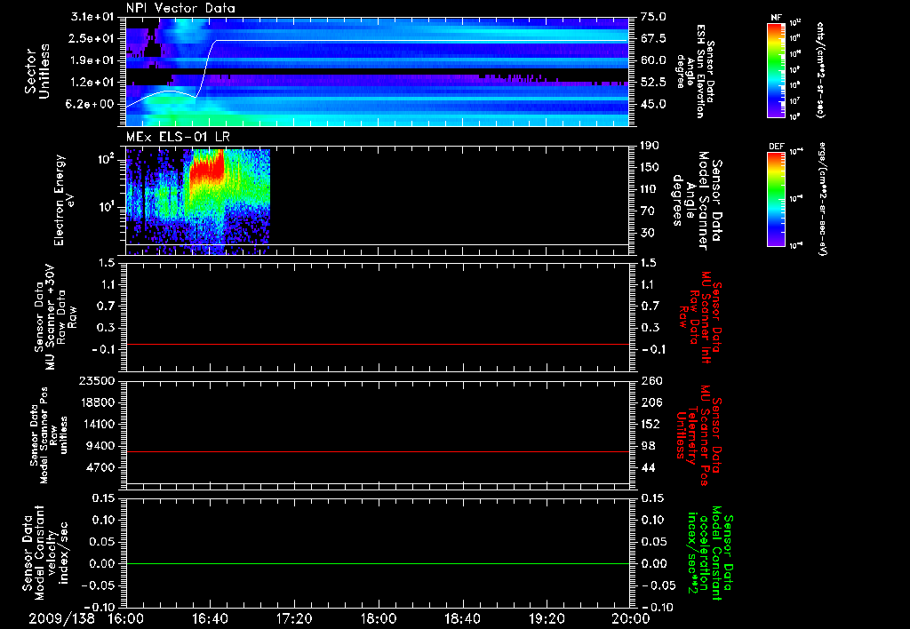Click the '2.5e+01' sector axis tick
910x629 pixels.
click(92, 38)
